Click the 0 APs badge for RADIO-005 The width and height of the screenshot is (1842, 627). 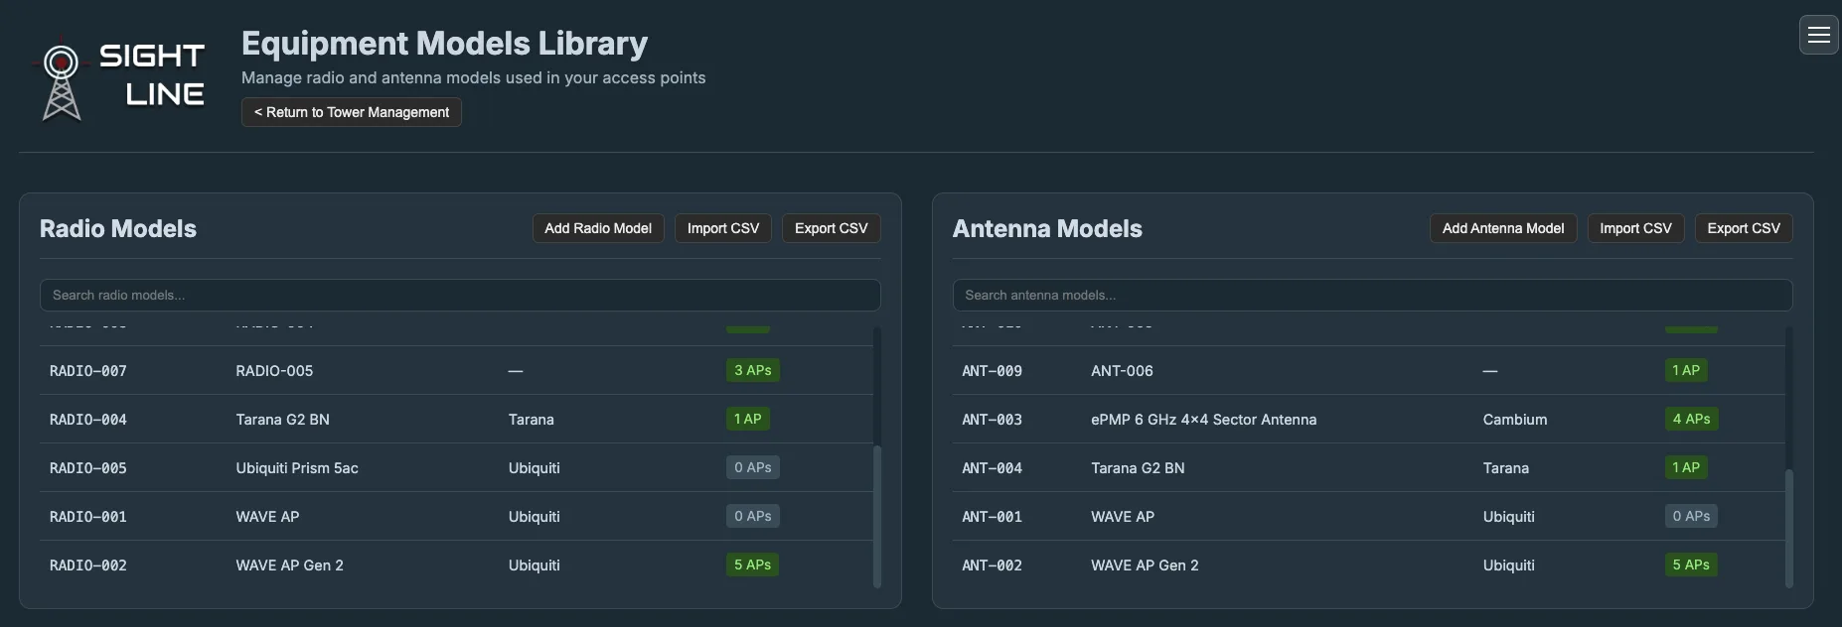click(x=752, y=467)
